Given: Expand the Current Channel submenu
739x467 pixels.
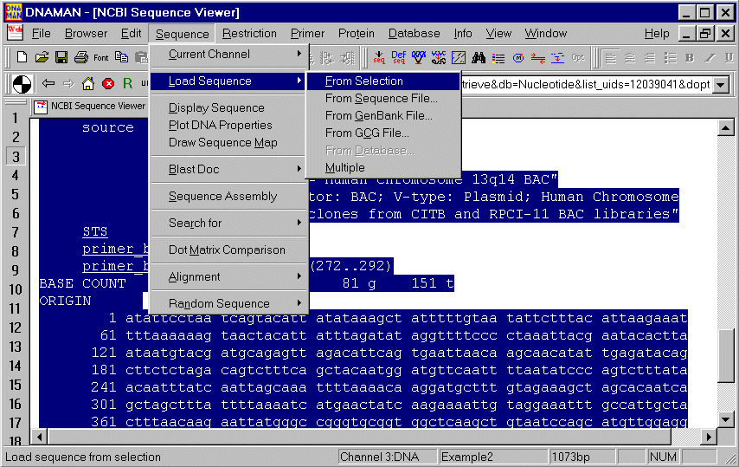Looking at the screenshot, I should point(229,54).
